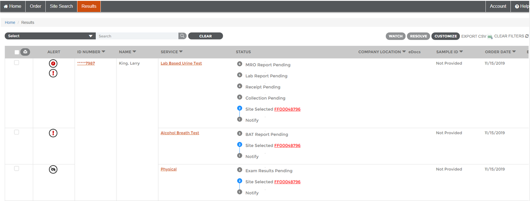The width and height of the screenshot is (530, 201).
Task: Click the print icon in table header
Action: click(x=25, y=52)
